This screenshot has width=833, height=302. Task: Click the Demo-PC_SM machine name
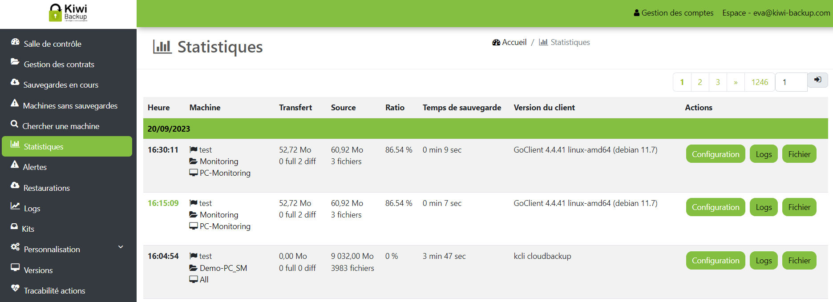223,268
